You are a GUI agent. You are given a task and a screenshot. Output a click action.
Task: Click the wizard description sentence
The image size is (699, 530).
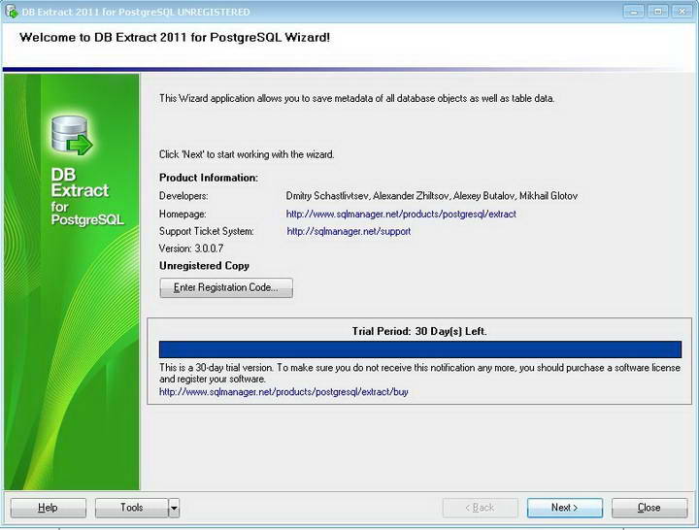356,98
